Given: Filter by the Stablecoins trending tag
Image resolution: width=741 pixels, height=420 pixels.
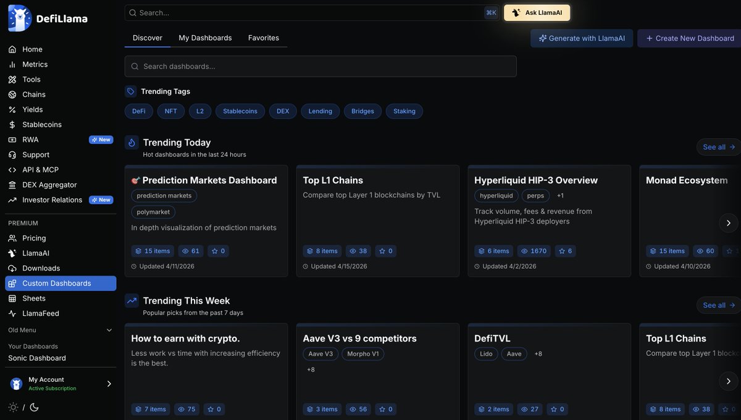Looking at the screenshot, I should 240,111.
